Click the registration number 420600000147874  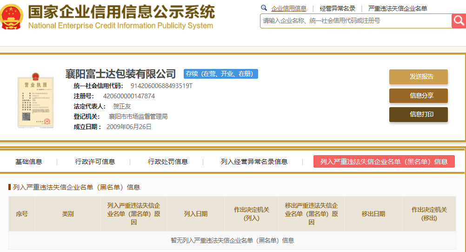[129, 96]
